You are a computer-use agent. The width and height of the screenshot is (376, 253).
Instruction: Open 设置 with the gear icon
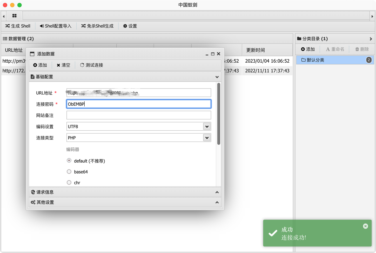[x=130, y=26]
